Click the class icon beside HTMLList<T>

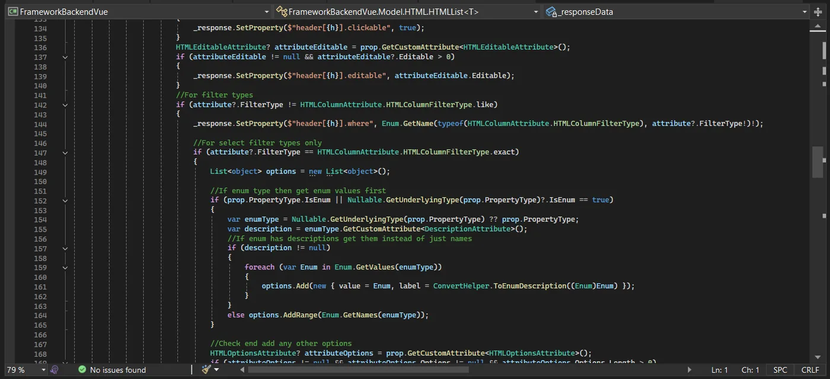(x=282, y=11)
